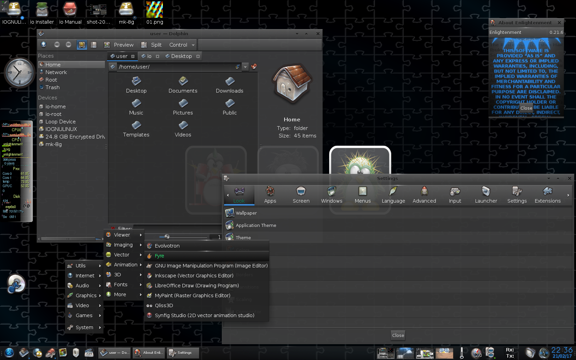576x360 pixels.
Task: Adjust the Dolphin icon zoom slider
Action: point(167,237)
